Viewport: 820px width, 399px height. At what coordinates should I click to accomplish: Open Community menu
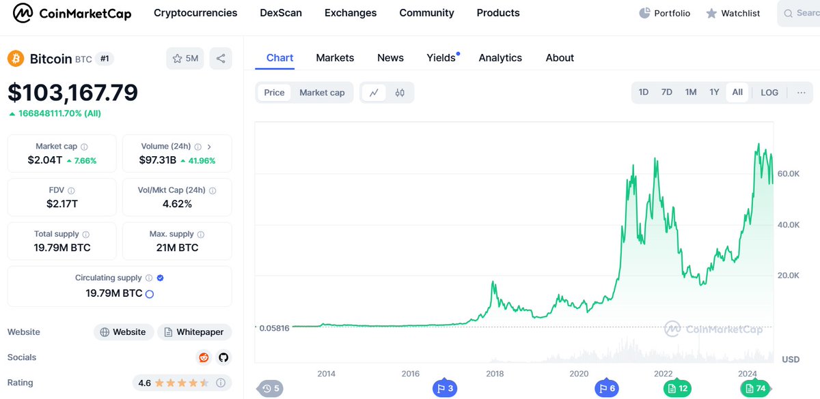point(426,13)
